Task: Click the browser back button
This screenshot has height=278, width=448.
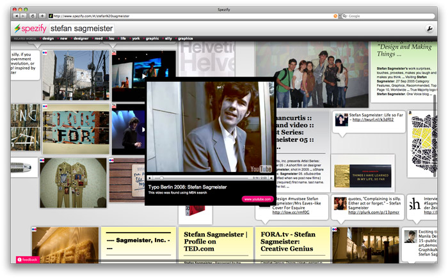Action: [17, 16]
